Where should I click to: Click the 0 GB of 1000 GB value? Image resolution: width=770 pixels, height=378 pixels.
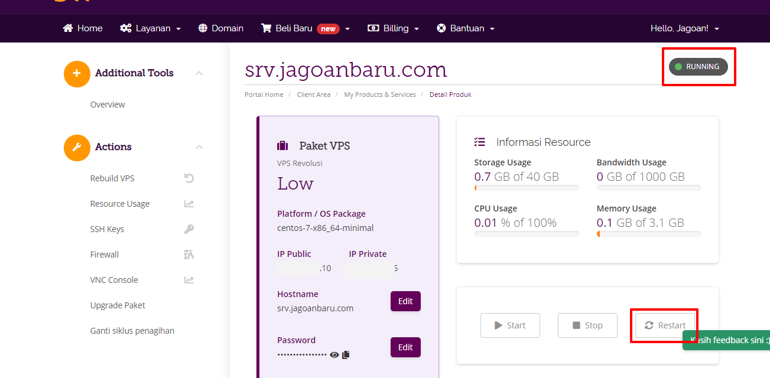point(641,177)
